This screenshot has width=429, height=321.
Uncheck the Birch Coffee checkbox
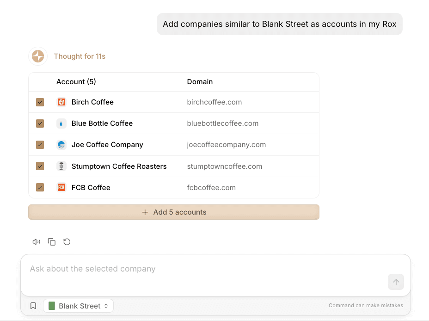[x=40, y=102]
